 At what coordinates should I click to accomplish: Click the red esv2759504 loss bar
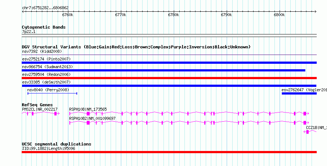[169, 78]
